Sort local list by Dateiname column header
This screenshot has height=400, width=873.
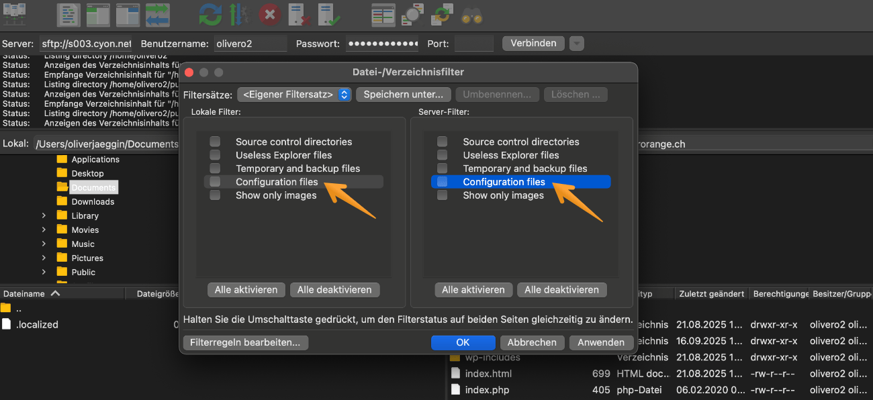[x=62, y=293]
